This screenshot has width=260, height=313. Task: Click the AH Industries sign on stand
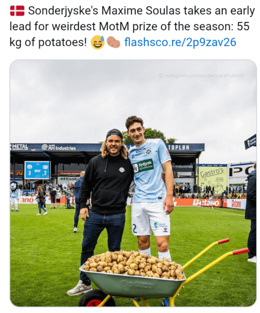coord(59,147)
